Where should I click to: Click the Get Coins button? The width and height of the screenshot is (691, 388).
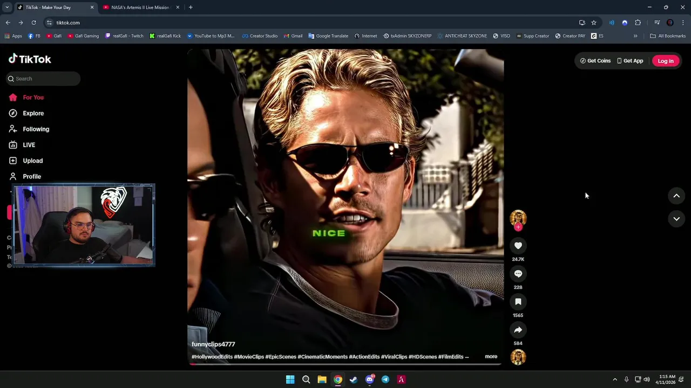click(x=595, y=61)
